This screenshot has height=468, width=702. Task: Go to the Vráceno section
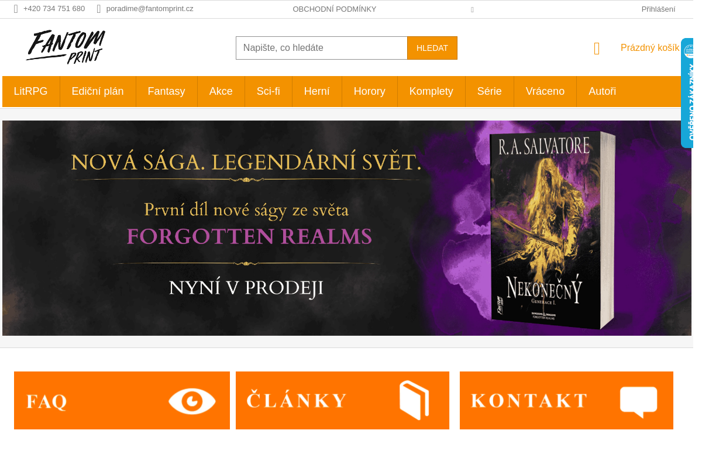point(545,91)
